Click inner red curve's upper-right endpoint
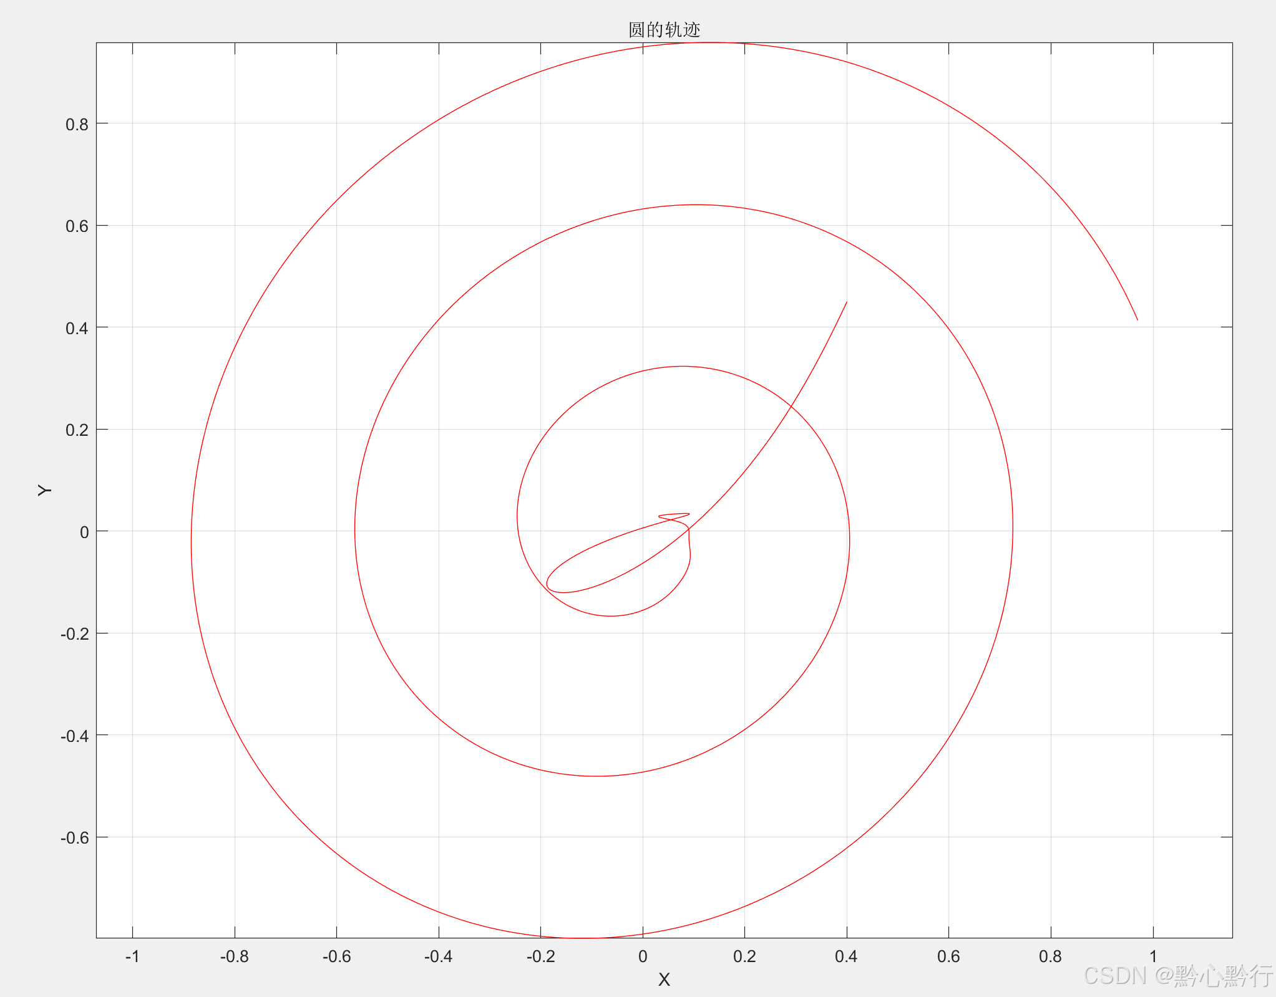1276x997 pixels. click(846, 302)
